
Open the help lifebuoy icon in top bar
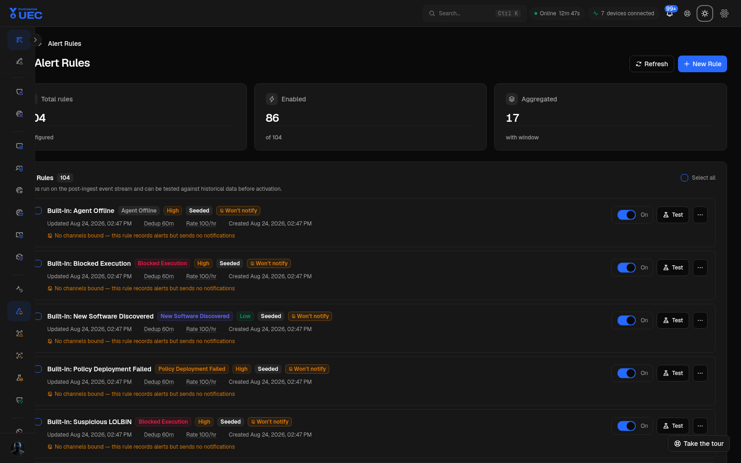(687, 13)
